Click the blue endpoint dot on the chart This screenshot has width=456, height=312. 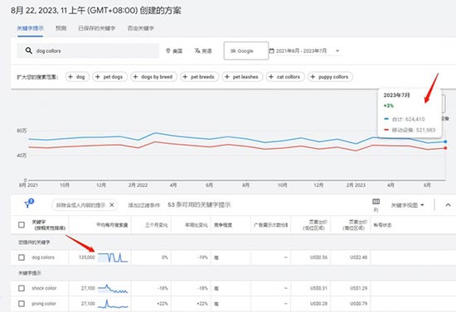coord(445,142)
